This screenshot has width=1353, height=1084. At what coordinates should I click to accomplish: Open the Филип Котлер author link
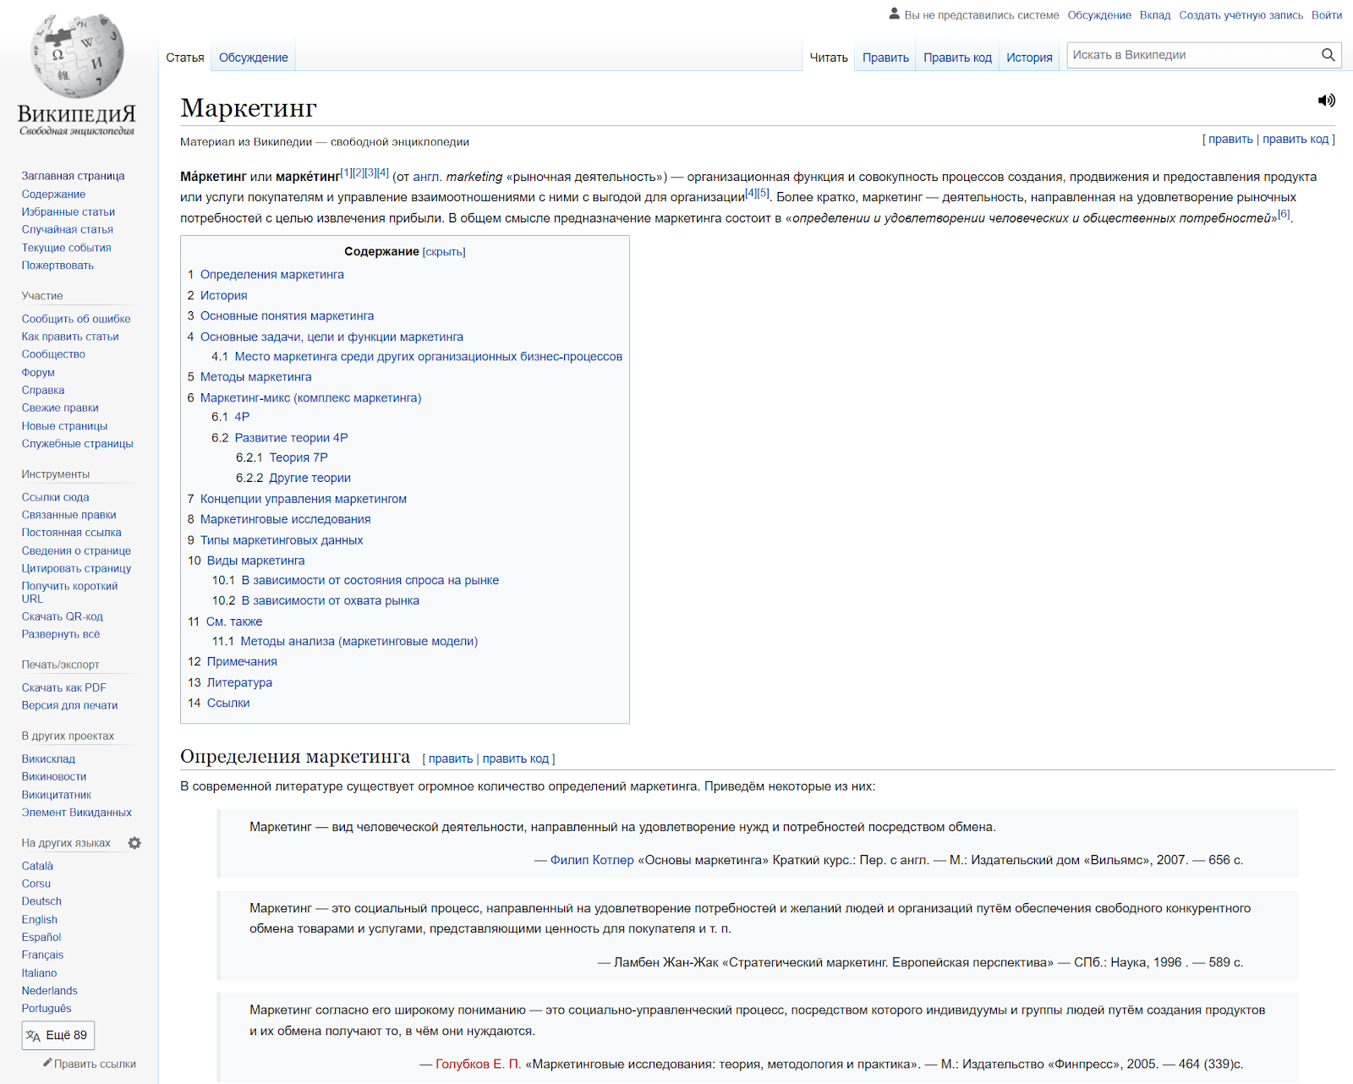click(592, 860)
